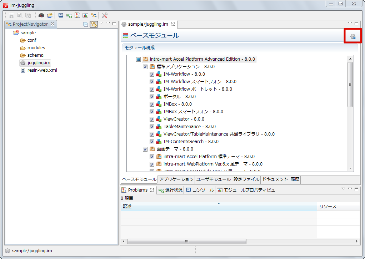This screenshot has width=365, height=259.
Task: Close the sample/juggling.im editor tab
Action: [173, 24]
